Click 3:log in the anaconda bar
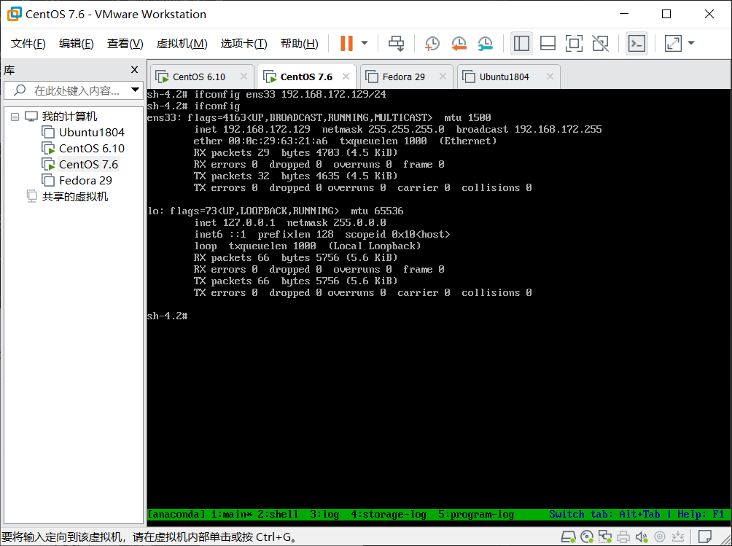Viewport: 732px width, 546px height. [324, 514]
